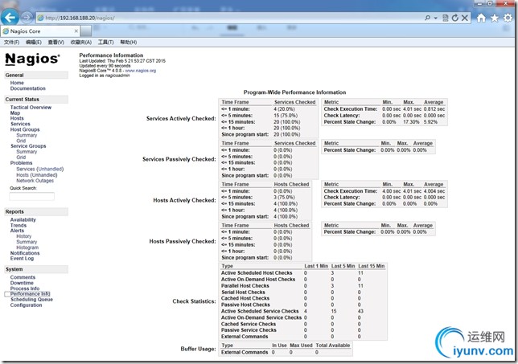
Task: Click the Parallel Host Checks row label
Action: [245, 286]
